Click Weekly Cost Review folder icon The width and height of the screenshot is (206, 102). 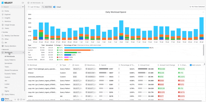click(3, 36)
